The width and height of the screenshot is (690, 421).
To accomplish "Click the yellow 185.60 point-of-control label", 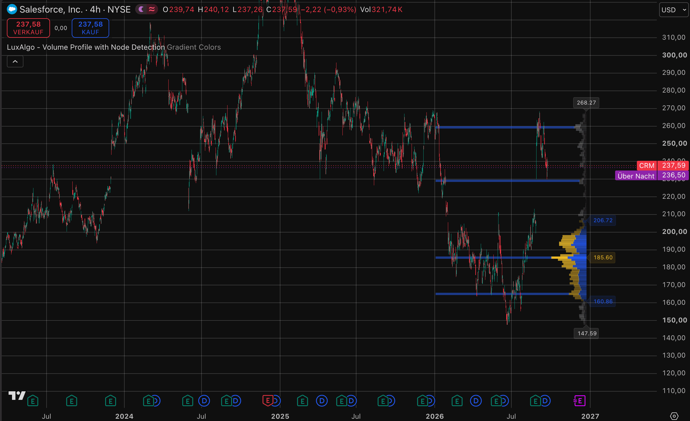I will 603,257.
